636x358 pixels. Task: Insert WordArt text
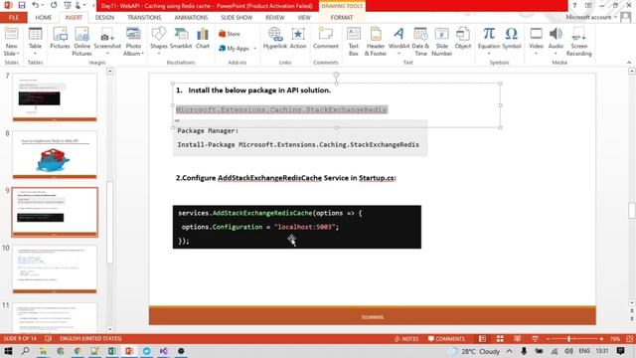point(398,42)
